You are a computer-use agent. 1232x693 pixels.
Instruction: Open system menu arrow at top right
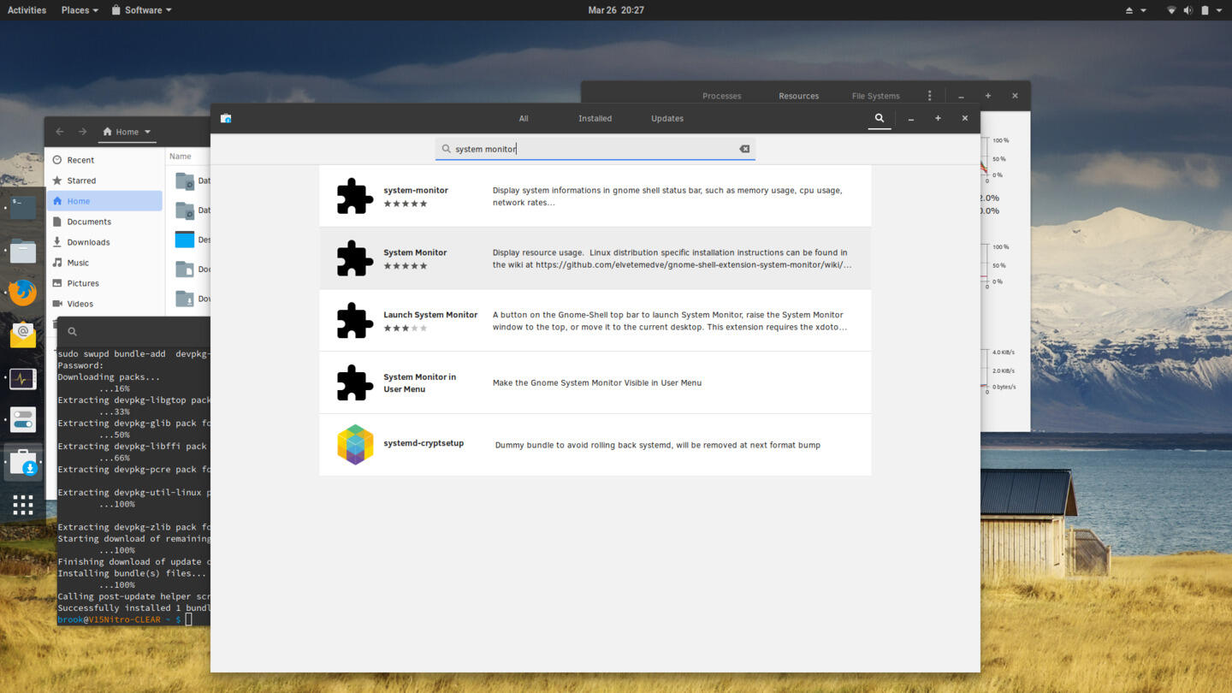1219,10
